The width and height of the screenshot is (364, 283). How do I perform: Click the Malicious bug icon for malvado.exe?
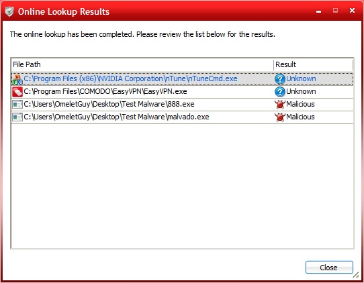tap(280, 117)
